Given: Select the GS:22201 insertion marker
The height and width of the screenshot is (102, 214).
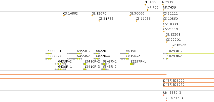Looking at the screenshot, I should 167,42.
